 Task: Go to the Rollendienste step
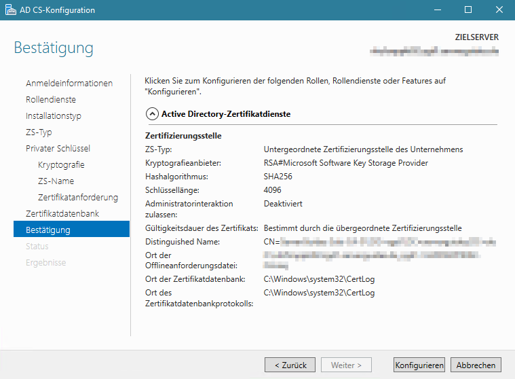(x=51, y=100)
